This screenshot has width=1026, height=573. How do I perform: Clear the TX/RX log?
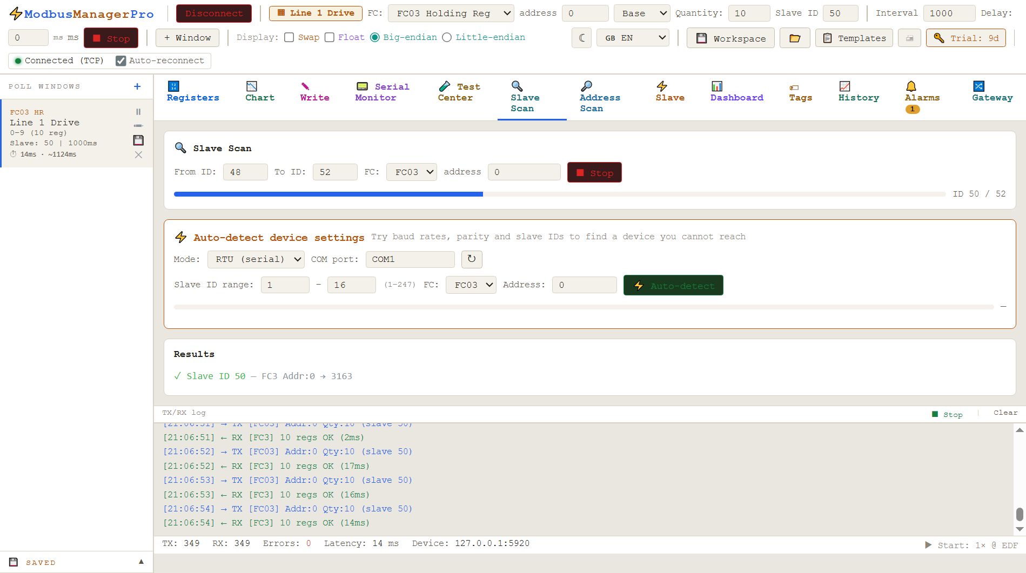[x=1005, y=413]
